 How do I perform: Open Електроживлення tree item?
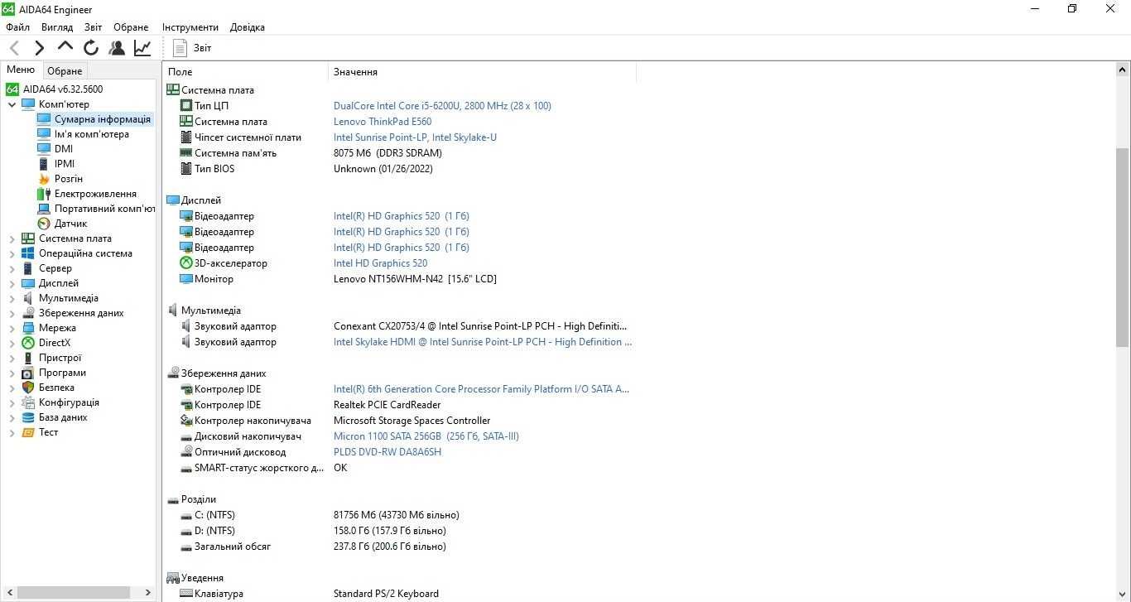(x=95, y=194)
